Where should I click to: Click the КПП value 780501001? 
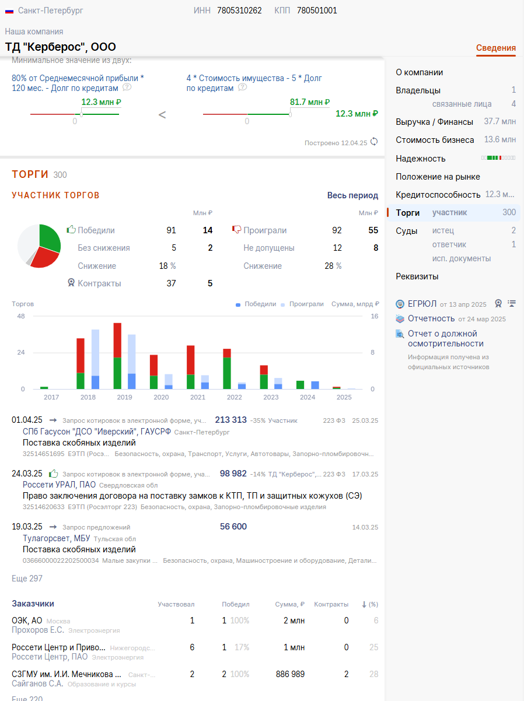(x=317, y=10)
